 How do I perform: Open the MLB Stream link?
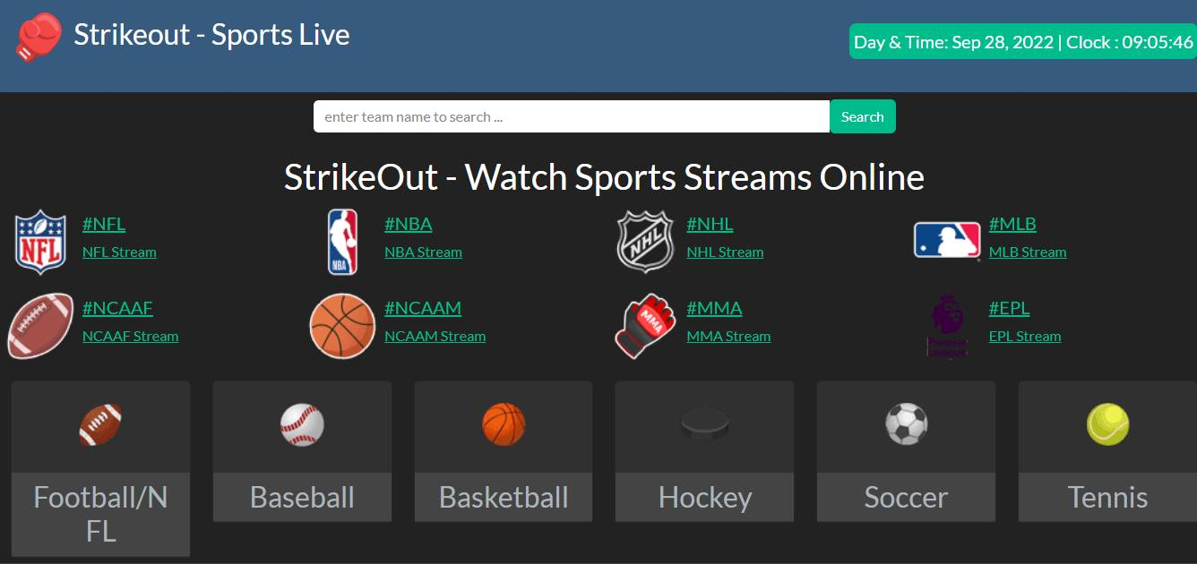[x=1028, y=252]
